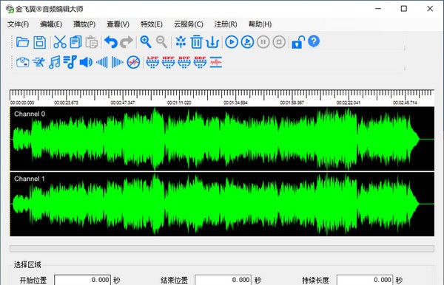This screenshot has height=285, width=444.
Task: Open the 云服务(C) menu
Action: tap(189, 24)
